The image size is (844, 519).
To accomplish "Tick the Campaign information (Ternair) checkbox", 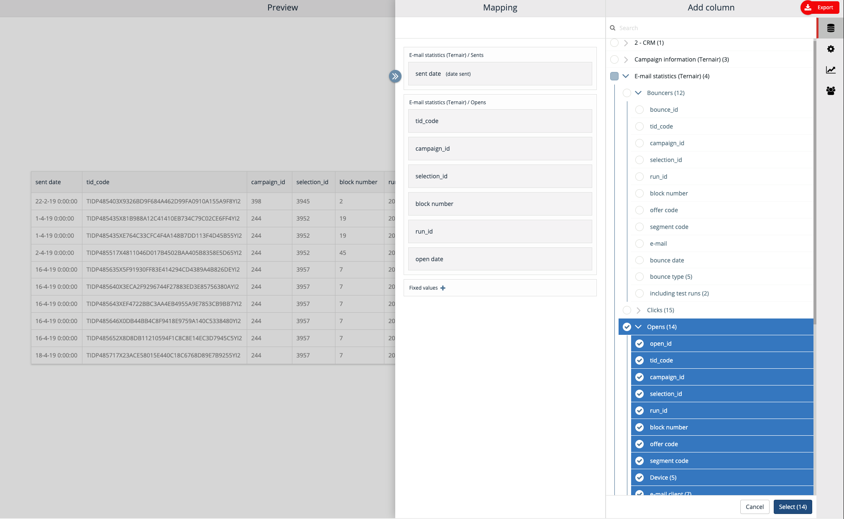I will 614,59.
